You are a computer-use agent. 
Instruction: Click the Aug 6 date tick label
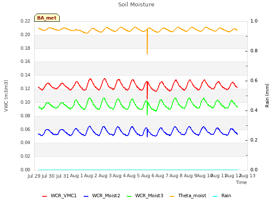pyautogui.click(x=148, y=176)
